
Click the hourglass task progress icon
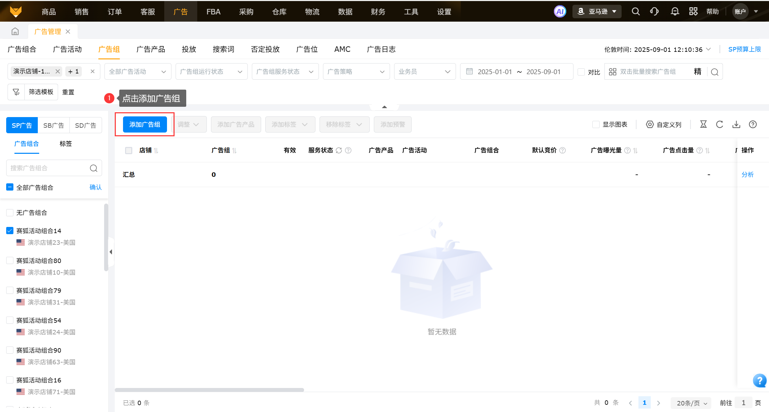point(703,124)
